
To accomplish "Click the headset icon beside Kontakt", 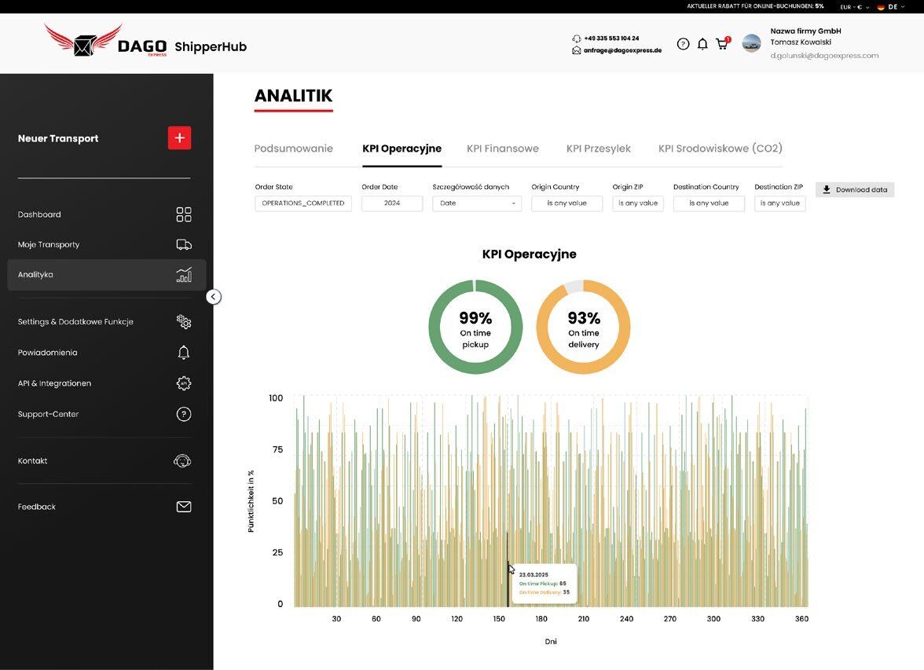I will pos(182,461).
